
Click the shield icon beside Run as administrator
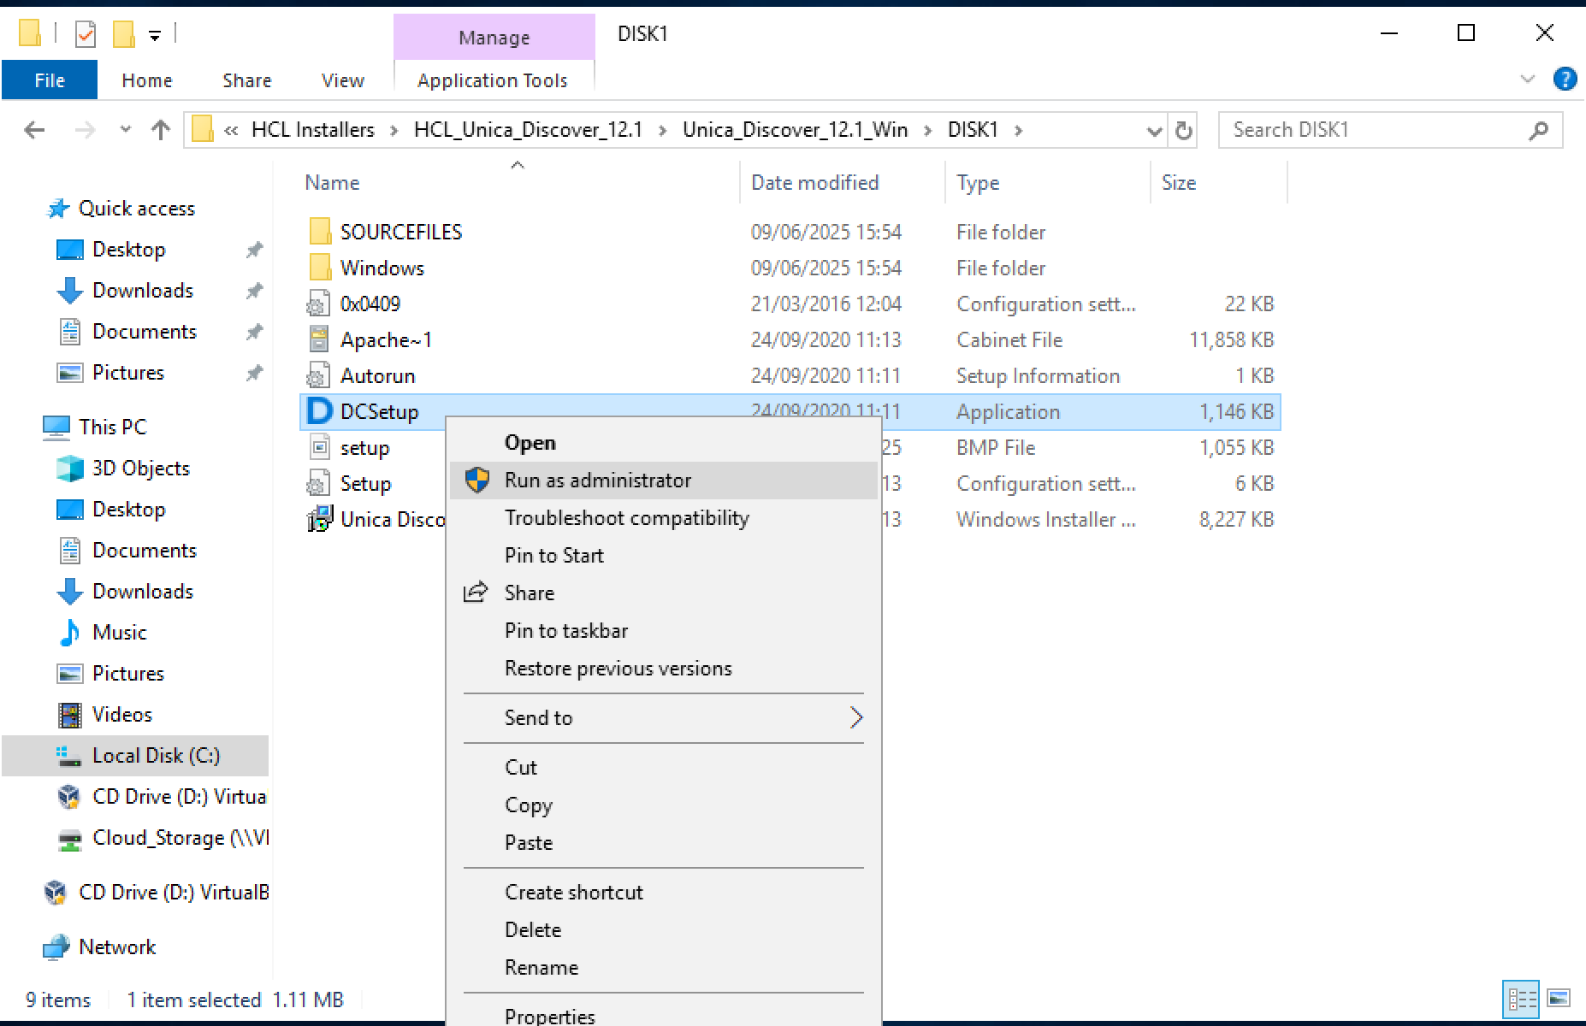pos(477,481)
